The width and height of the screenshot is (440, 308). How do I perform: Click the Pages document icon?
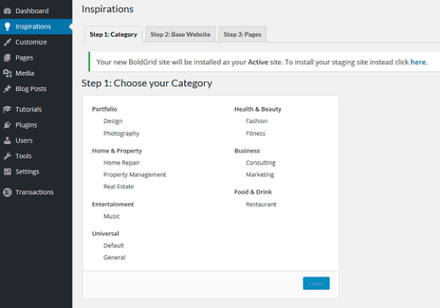click(8, 57)
